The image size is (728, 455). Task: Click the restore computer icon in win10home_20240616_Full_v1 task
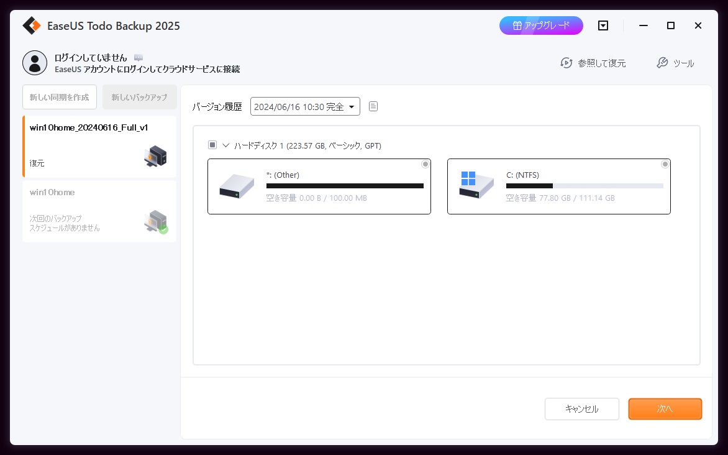155,156
